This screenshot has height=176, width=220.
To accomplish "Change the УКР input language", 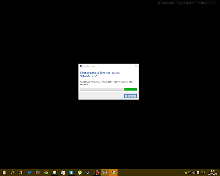I will coord(203,173).
